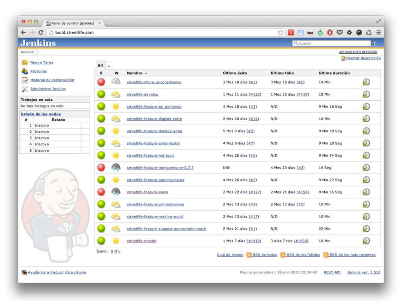
Task: Click the Trabajos en cola panel header
Action: [x=55, y=100]
